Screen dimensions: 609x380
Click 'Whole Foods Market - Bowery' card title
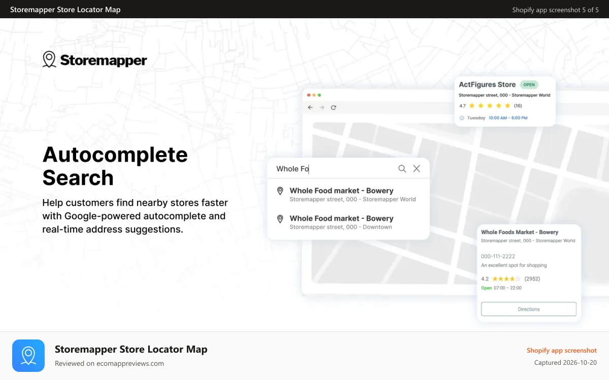click(520, 232)
